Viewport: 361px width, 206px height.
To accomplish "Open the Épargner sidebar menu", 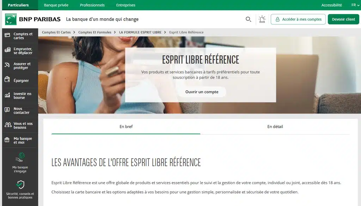I will pyautogui.click(x=20, y=81).
